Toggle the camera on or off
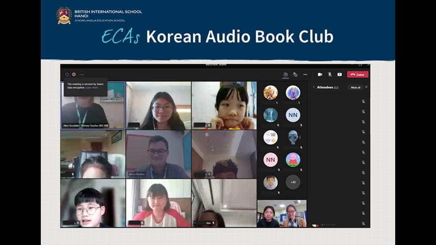The image size is (436, 245). coord(320,75)
